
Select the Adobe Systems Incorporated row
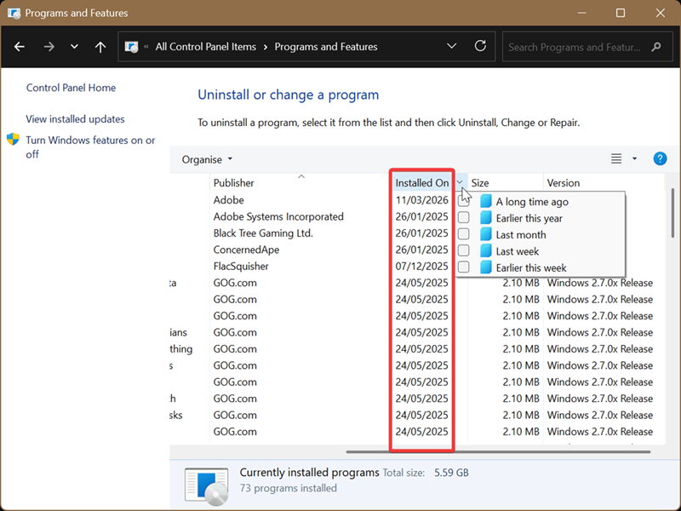278,217
